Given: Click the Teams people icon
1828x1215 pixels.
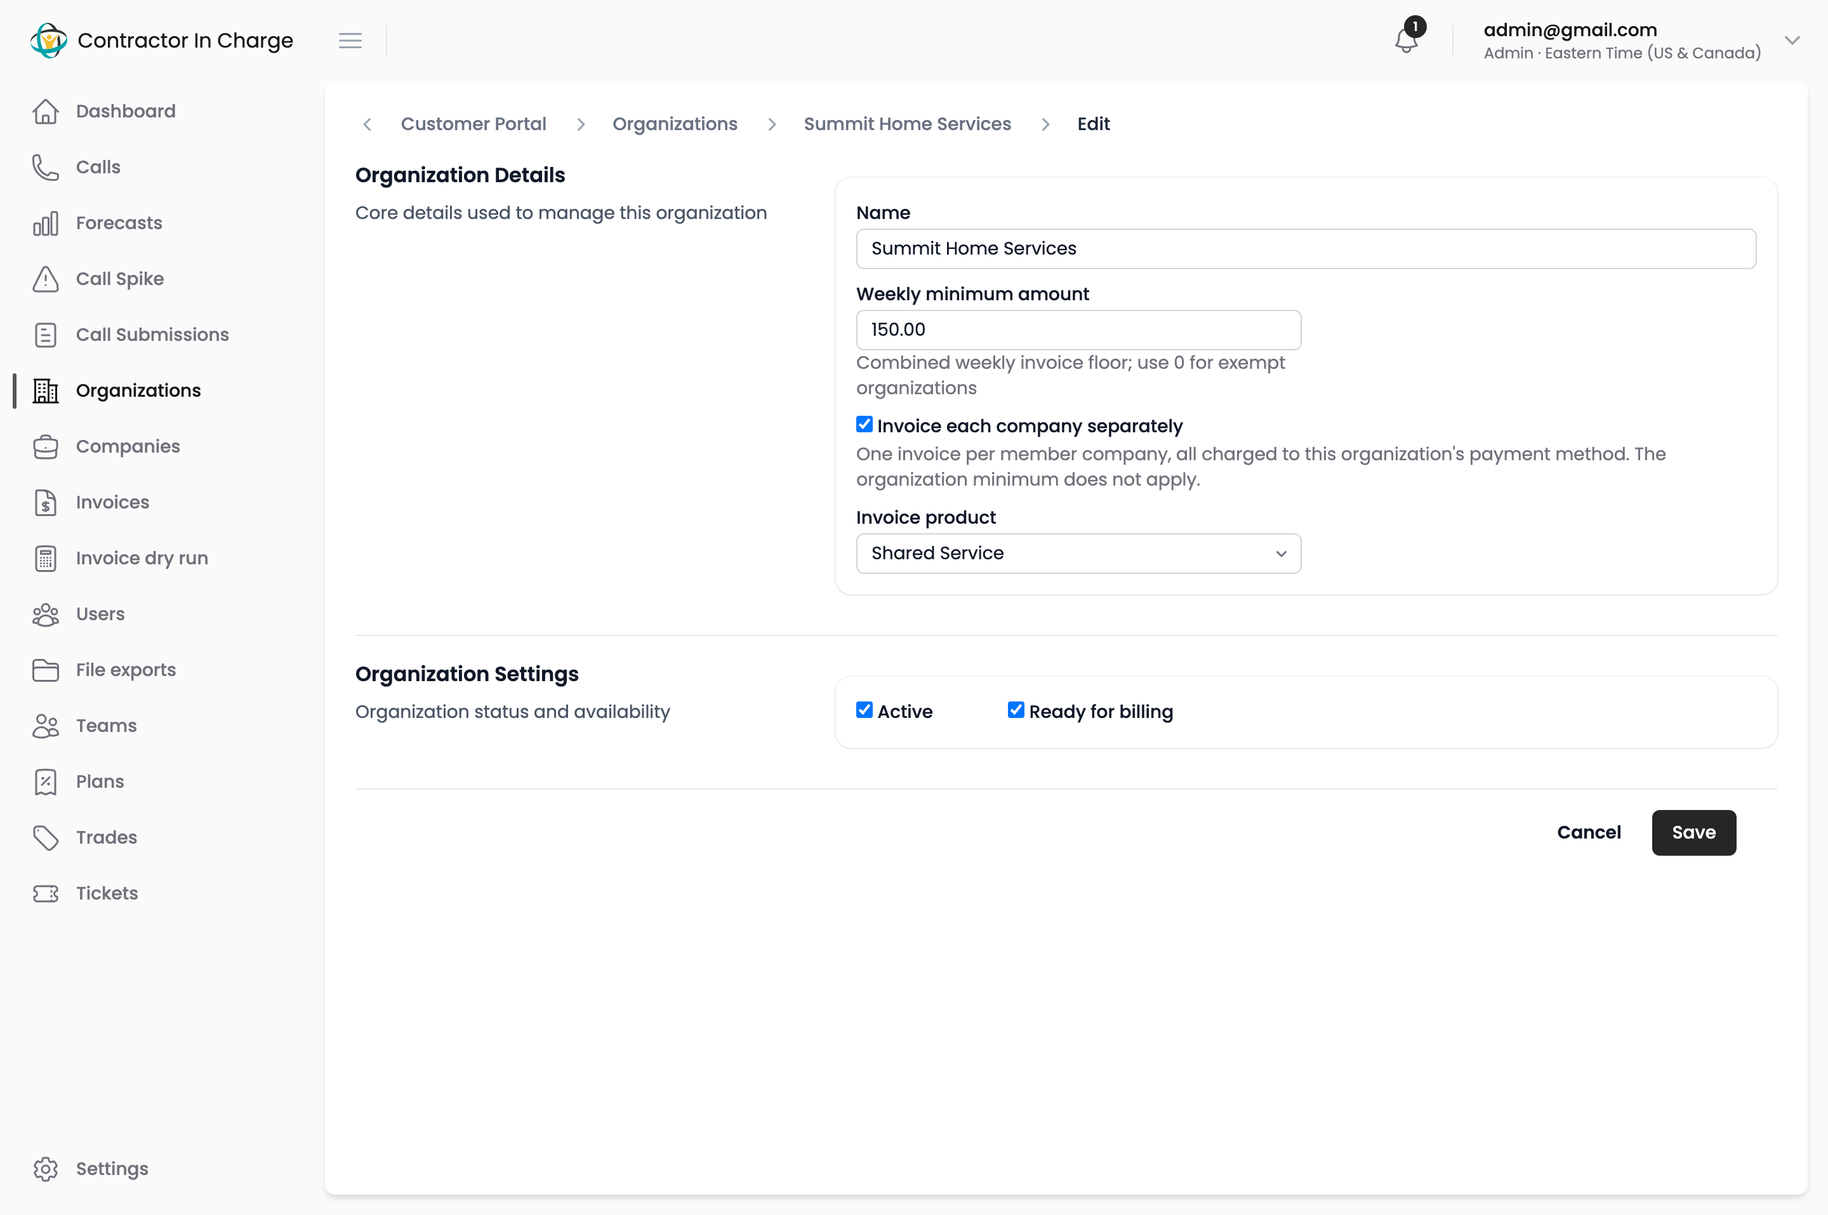Looking at the screenshot, I should point(46,726).
